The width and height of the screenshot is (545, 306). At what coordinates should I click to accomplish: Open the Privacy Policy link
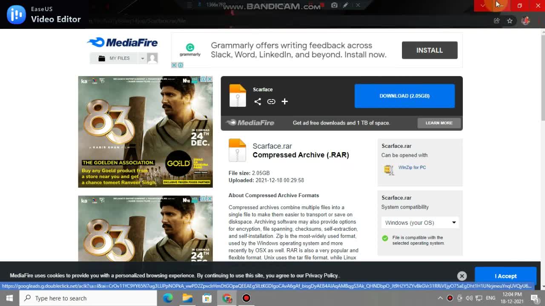(321, 275)
